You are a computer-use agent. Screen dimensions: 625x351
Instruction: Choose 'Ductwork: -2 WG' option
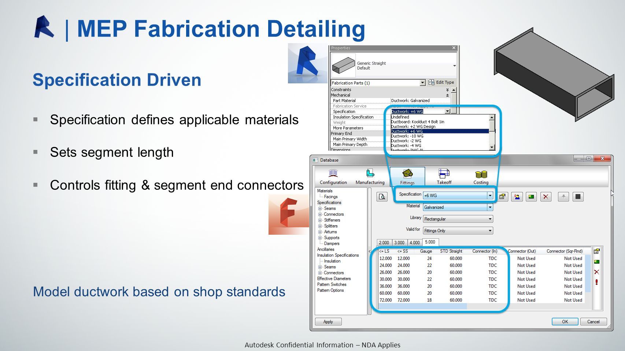tap(406, 141)
